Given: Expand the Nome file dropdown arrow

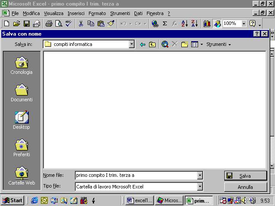Looking at the screenshot, I should pyautogui.click(x=200, y=176).
